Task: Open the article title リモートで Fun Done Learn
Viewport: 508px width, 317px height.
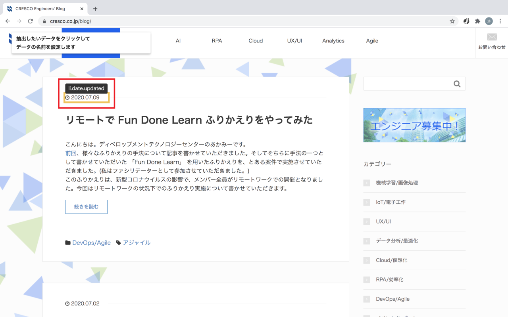Action: 189,120
